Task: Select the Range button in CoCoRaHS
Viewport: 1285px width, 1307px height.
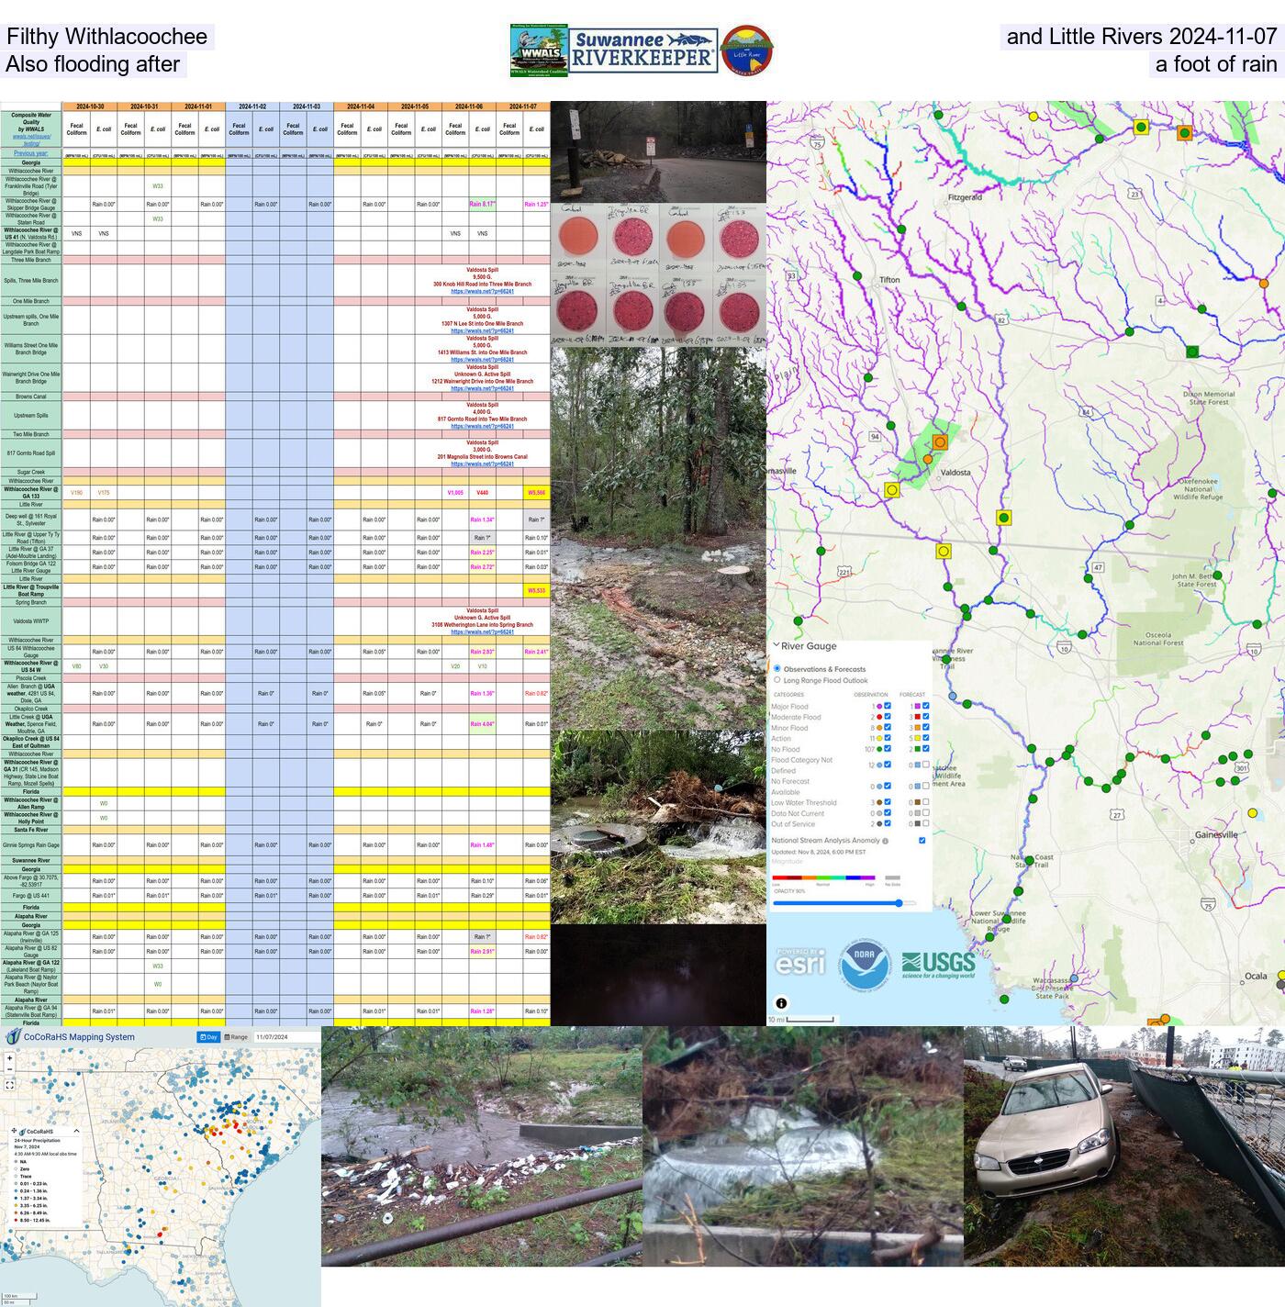Action: pyautogui.click(x=236, y=1037)
